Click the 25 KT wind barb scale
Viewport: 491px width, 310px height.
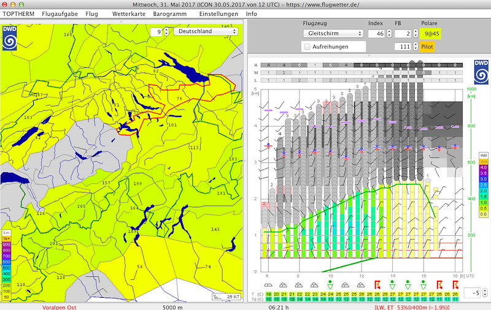click(226, 297)
